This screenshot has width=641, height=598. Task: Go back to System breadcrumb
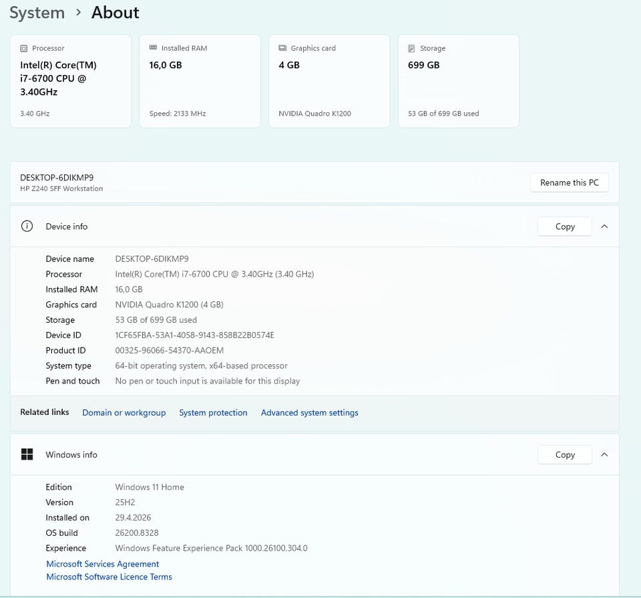coord(37,13)
